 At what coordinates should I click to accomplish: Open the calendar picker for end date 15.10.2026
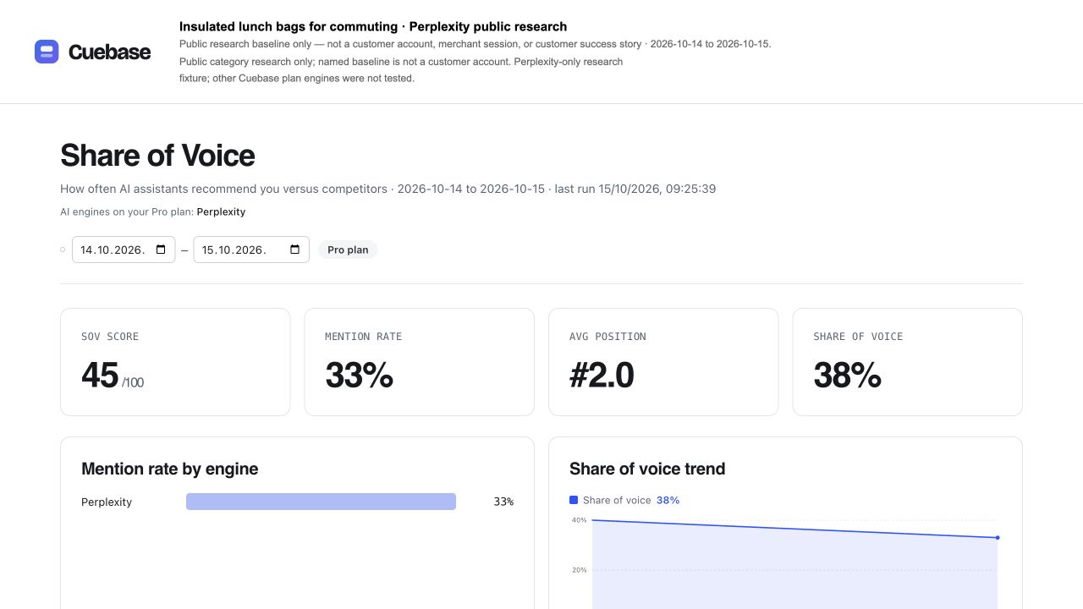click(294, 250)
